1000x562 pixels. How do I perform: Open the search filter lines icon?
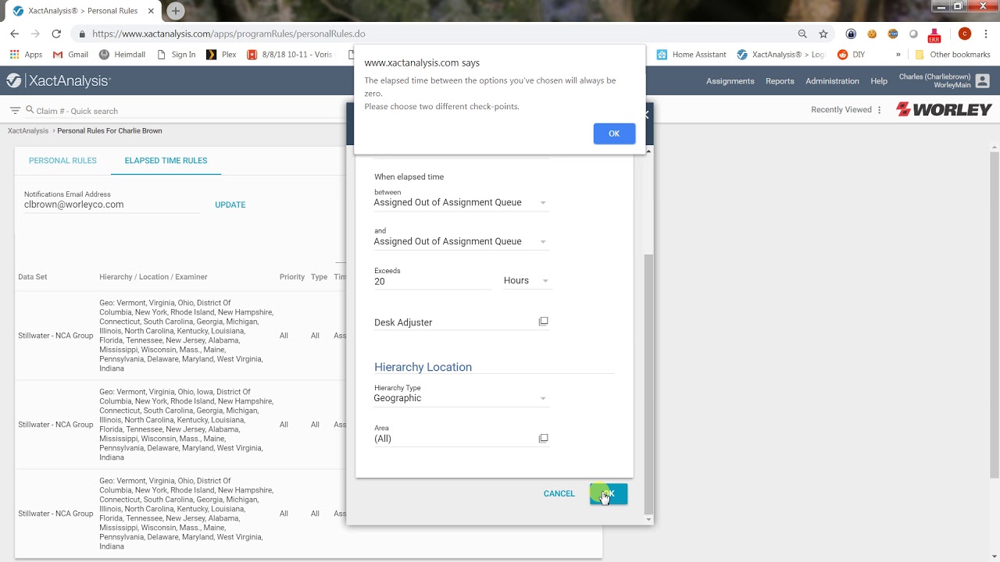pos(15,110)
